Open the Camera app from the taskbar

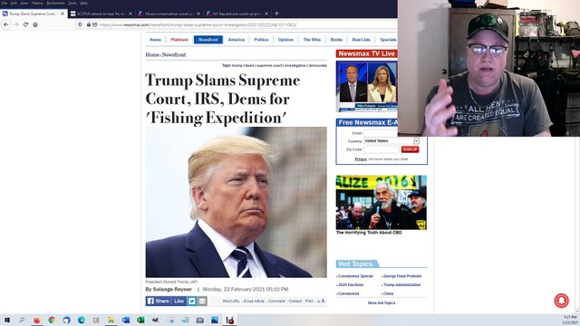point(199,320)
